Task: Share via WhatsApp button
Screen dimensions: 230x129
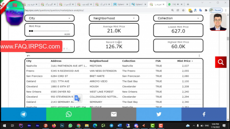Action: (69, 114)
